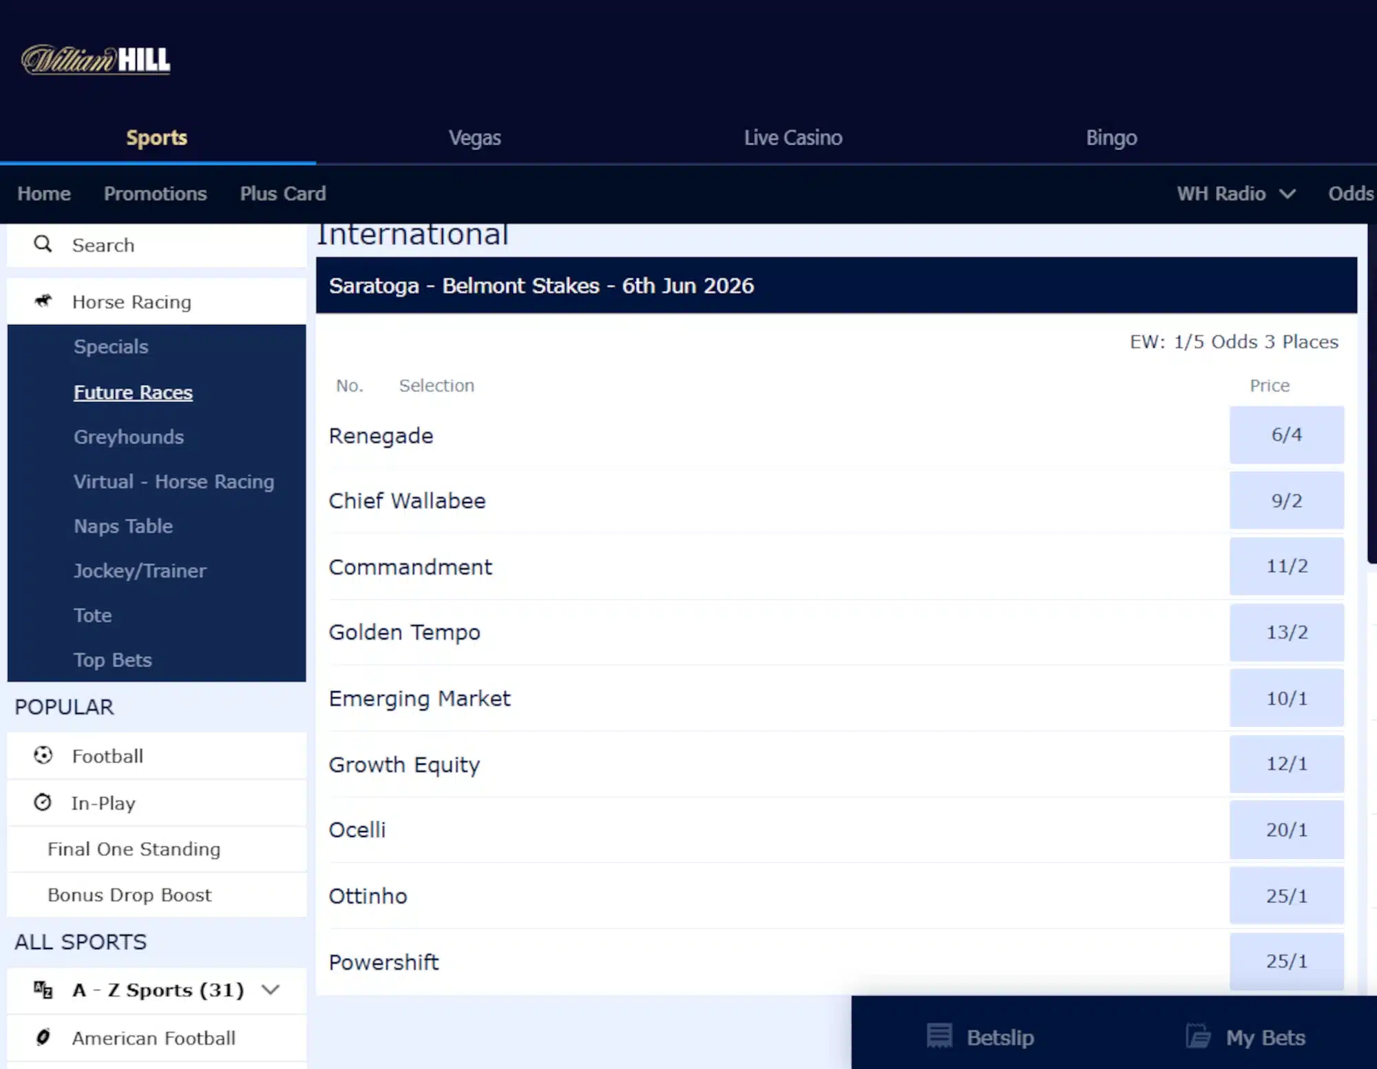Open the Bingo tab
Viewport: 1377px width, 1069px height.
1111,138
